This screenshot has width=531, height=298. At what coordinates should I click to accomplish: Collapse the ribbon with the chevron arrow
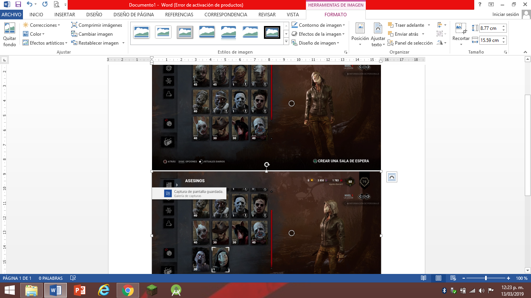pyautogui.click(x=526, y=52)
